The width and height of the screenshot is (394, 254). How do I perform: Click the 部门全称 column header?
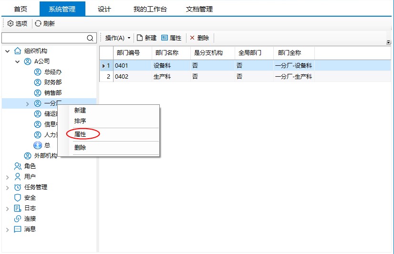click(x=294, y=53)
